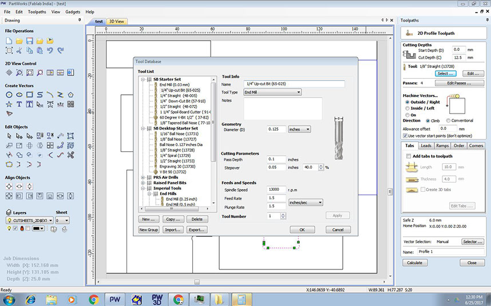This screenshot has width=491, height=306.
Task: Select the Draw Text tool
Action: tap(19, 104)
